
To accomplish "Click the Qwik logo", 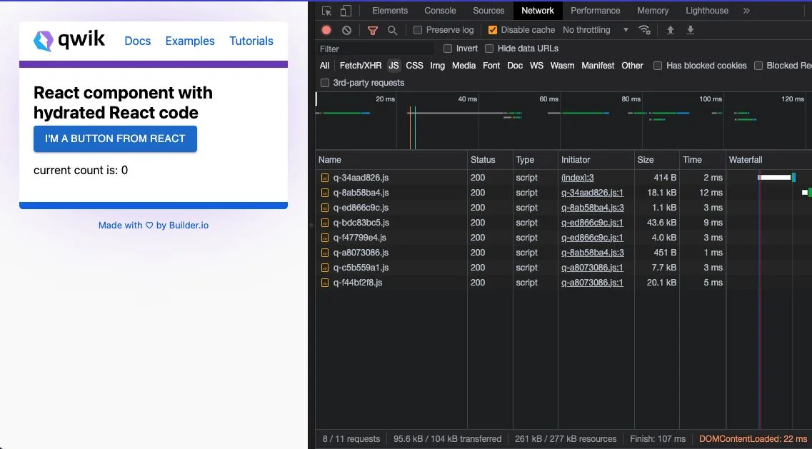I will coord(69,41).
